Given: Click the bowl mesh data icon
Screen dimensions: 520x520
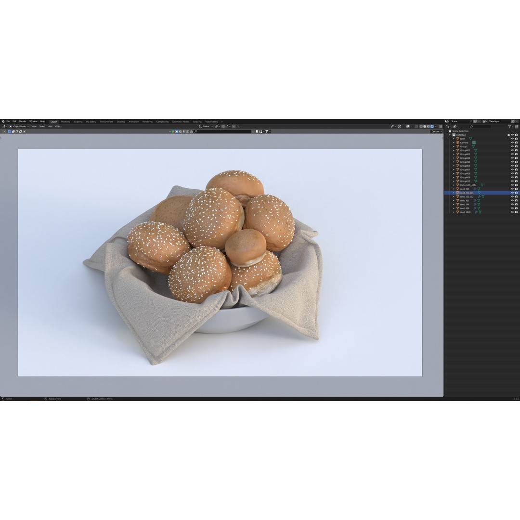Looking at the screenshot, I should click(470, 139).
